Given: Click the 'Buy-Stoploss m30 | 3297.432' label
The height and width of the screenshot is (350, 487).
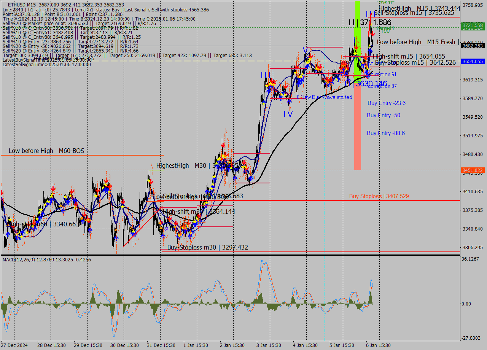Looking at the screenshot, I should 208,247.
